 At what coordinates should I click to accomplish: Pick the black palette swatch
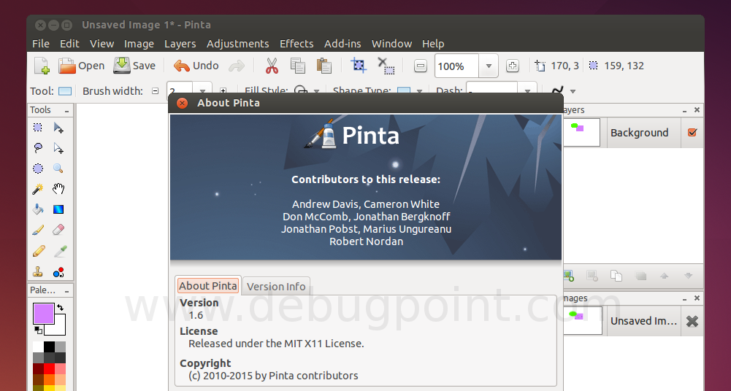click(49, 347)
